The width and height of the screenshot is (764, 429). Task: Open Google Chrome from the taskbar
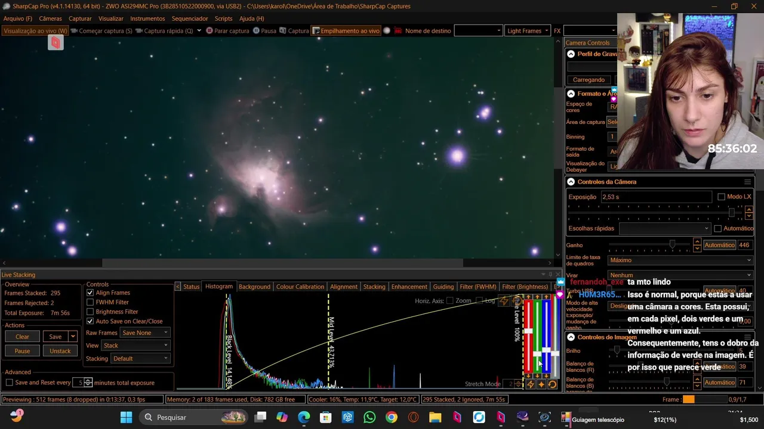click(x=392, y=417)
